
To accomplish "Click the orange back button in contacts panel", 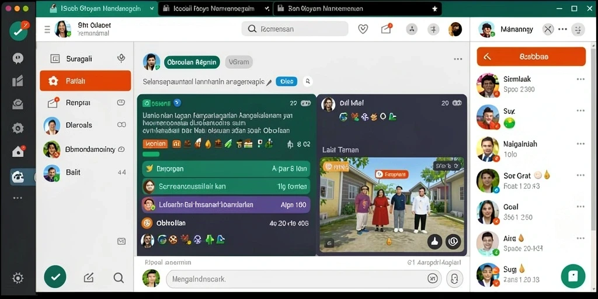I will pyautogui.click(x=531, y=57).
